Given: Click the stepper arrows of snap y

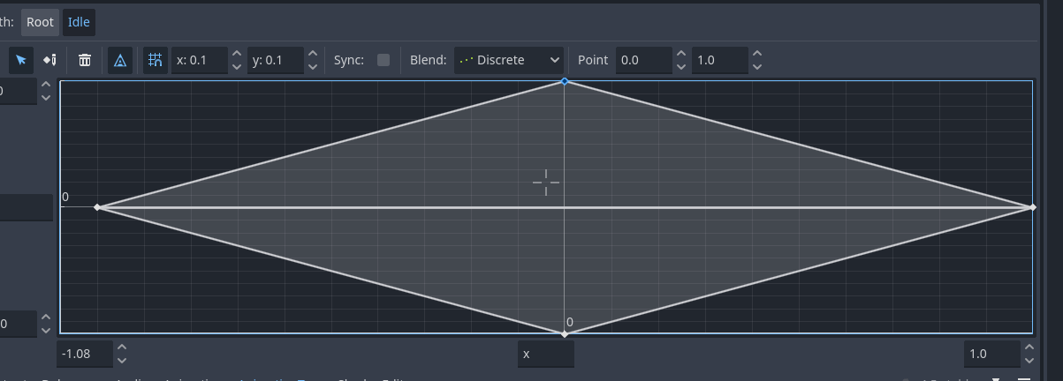Looking at the screenshot, I should pyautogui.click(x=312, y=60).
